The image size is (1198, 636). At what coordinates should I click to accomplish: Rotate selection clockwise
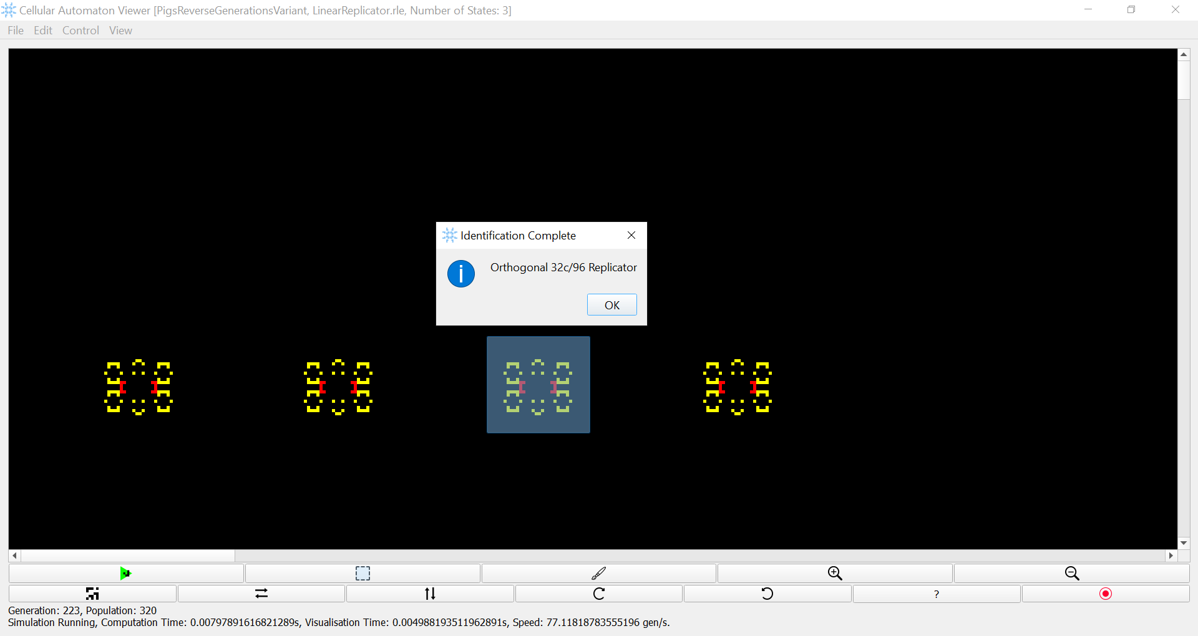click(x=599, y=594)
